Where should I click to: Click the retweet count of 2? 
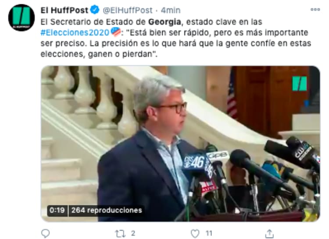133,233
